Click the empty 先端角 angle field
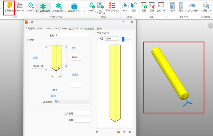 (77, 85)
